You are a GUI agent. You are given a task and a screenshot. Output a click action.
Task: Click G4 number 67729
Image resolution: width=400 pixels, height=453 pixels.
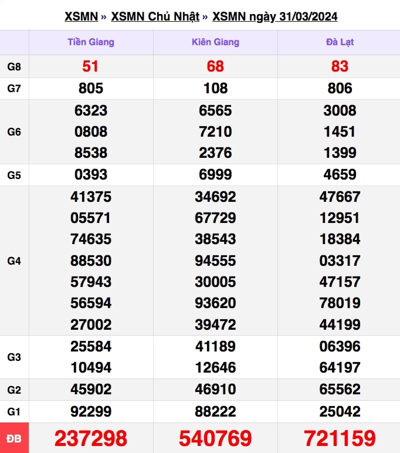215,218
